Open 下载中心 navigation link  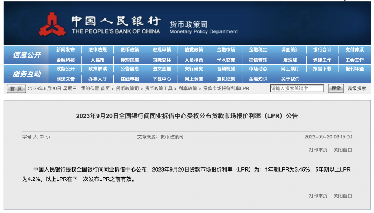pos(162,79)
